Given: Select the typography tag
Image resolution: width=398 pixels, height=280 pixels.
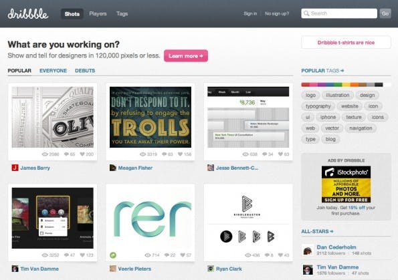Looking at the screenshot, I should pyautogui.click(x=318, y=106).
